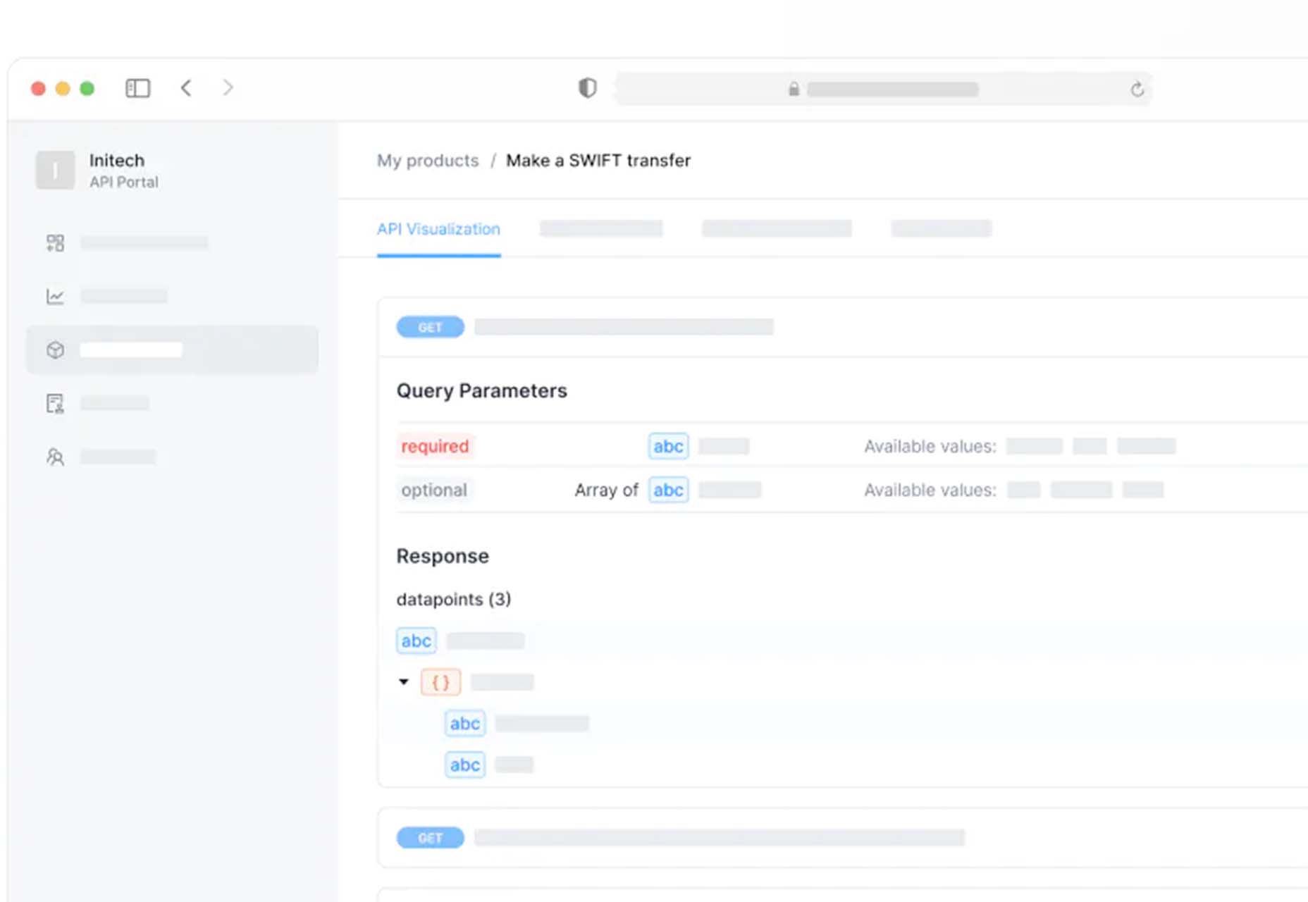This screenshot has height=902, width=1308.
Task: Click the red required label
Action: click(435, 446)
